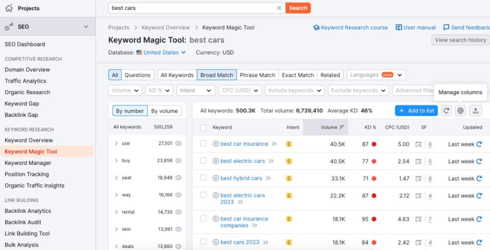
Task: Check the best car insurance row checkbox
Action: pos(203,143)
